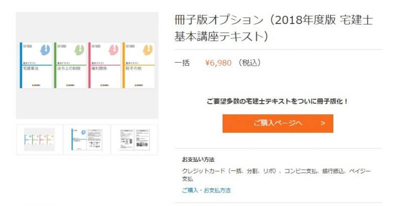The width and height of the screenshot is (401, 206).
Task: Click the お支払い方法 heading
Action: point(198,160)
